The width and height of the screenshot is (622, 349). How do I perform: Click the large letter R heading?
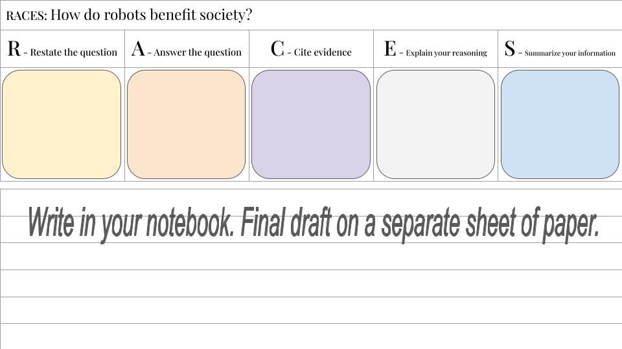14,48
